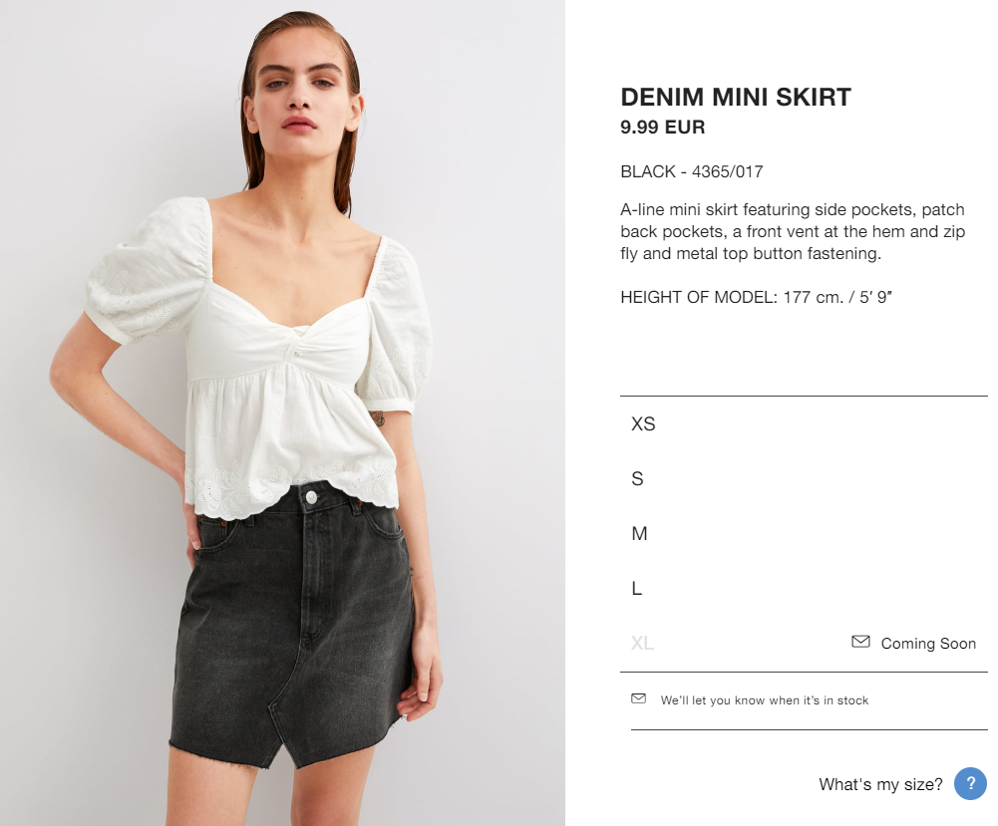
Task: Choose size M from the list
Action: (804, 533)
